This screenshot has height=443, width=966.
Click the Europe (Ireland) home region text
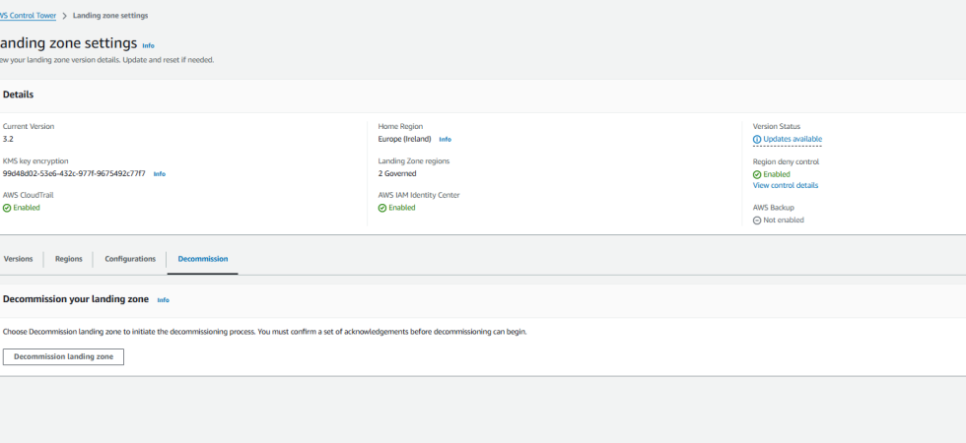tap(405, 139)
